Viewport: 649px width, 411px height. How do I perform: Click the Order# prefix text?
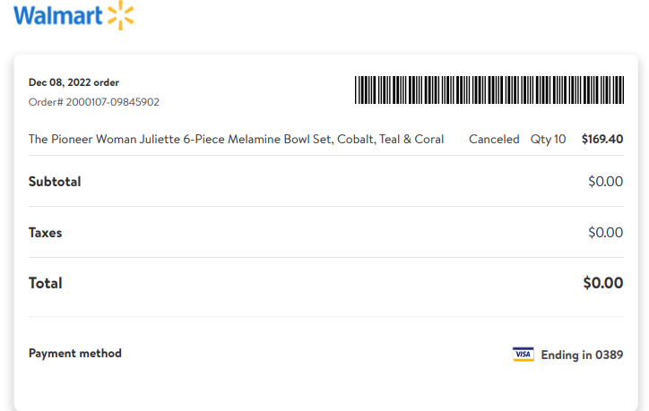pos(46,102)
